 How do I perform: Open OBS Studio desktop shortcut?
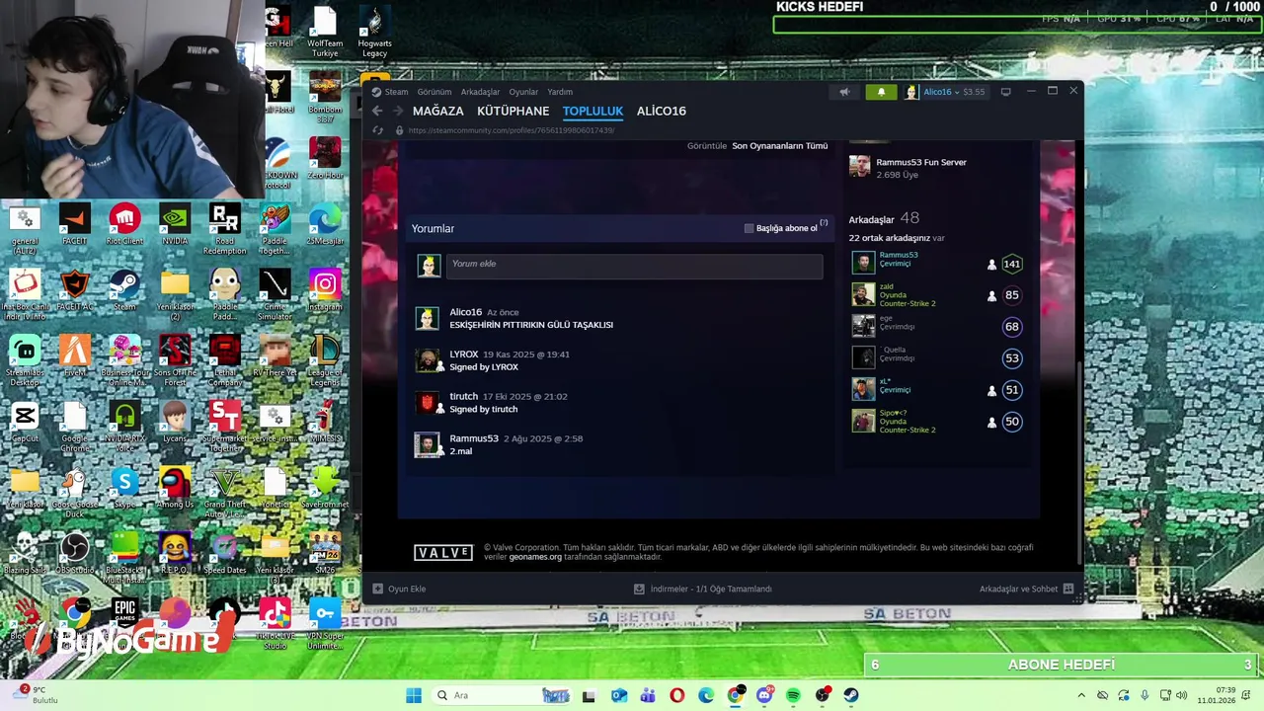pyautogui.click(x=74, y=554)
